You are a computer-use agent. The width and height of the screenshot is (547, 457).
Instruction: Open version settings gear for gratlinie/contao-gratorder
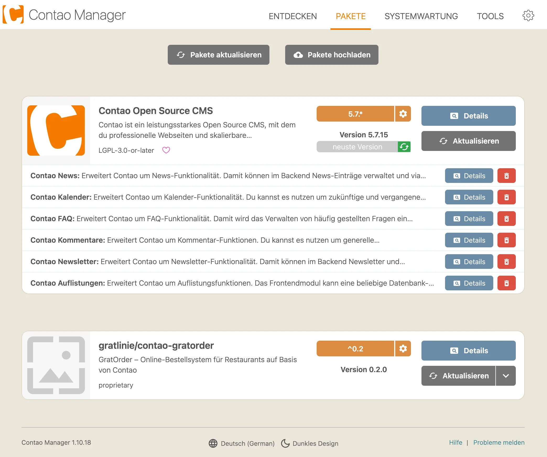[x=403, y=349]
